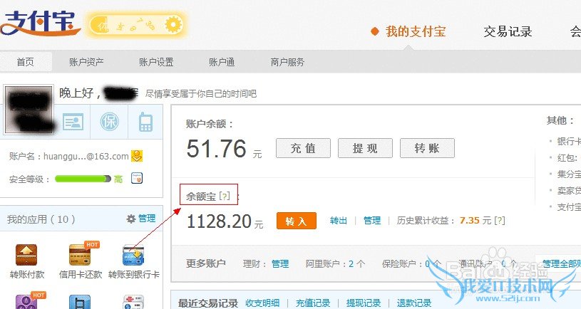Click the 保 insurance badge icon
Screen dimensions: 581x309
(x=109, y=122)
